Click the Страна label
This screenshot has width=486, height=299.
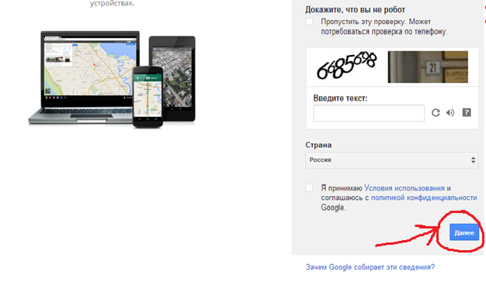(318, 145)
